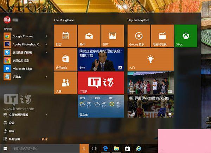This screenshot has height=153, width=211.
Task: Open Internet Explorer on the taskbar
Action: [139, 148]
